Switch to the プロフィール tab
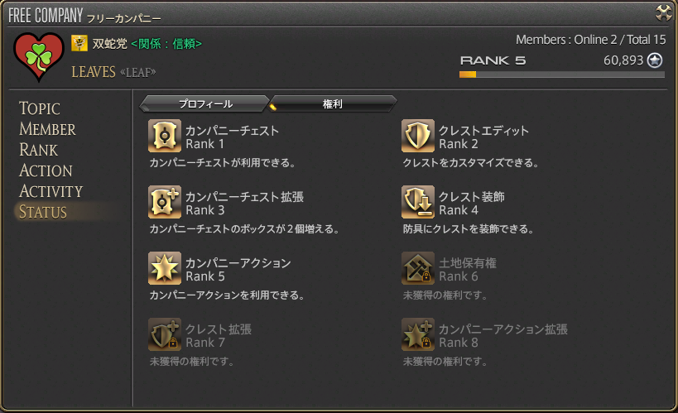This screenshot has height=413, width=678. pyautogui.click(x=205, y=103)
